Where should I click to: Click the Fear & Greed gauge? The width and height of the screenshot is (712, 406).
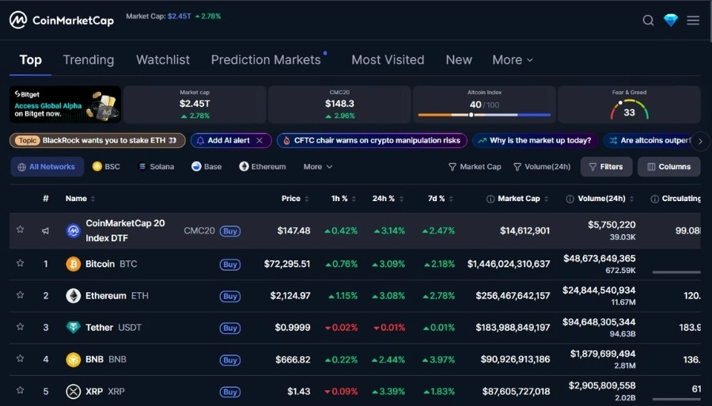pyautogui.click(x=629, y=110)
